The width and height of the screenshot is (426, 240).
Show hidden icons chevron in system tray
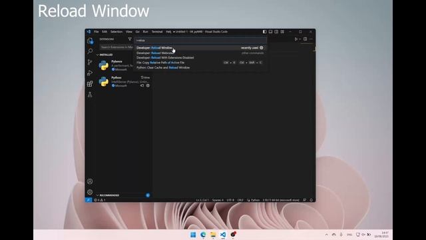pyautogui.click(x=327, y=235)
